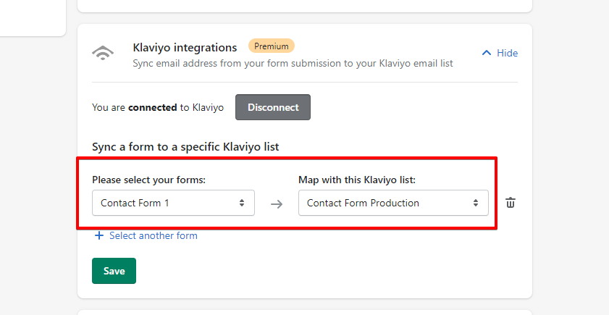
Task: Click the sync email address description text
Action: (x=293, y=63)
